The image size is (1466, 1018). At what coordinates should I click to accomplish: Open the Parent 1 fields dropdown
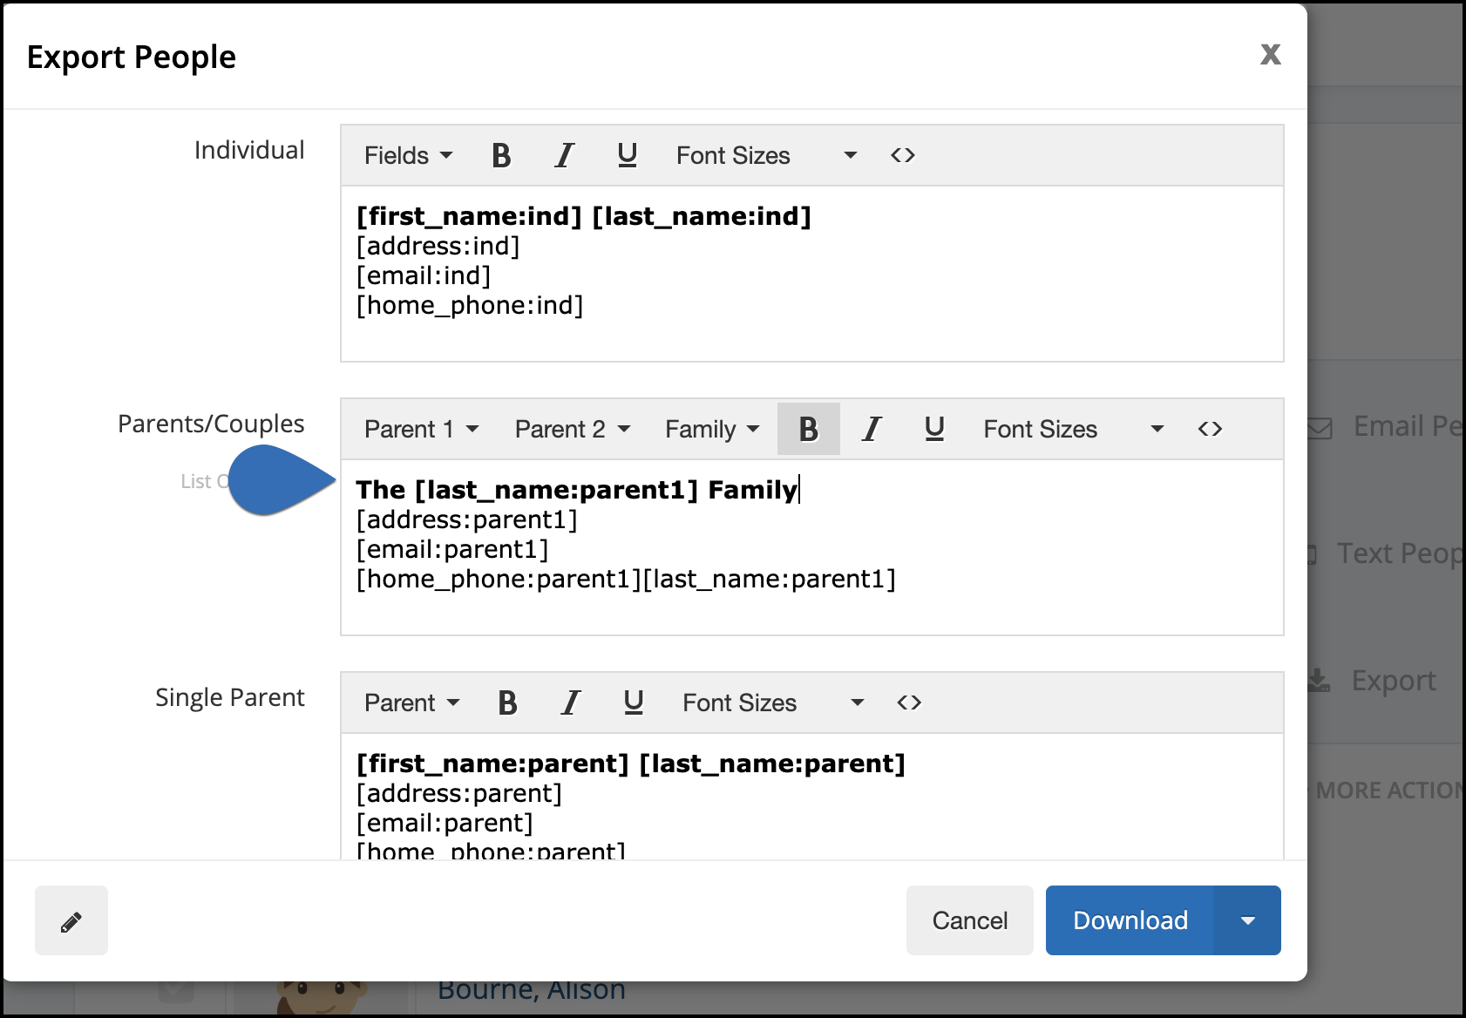tap(422, 429)
